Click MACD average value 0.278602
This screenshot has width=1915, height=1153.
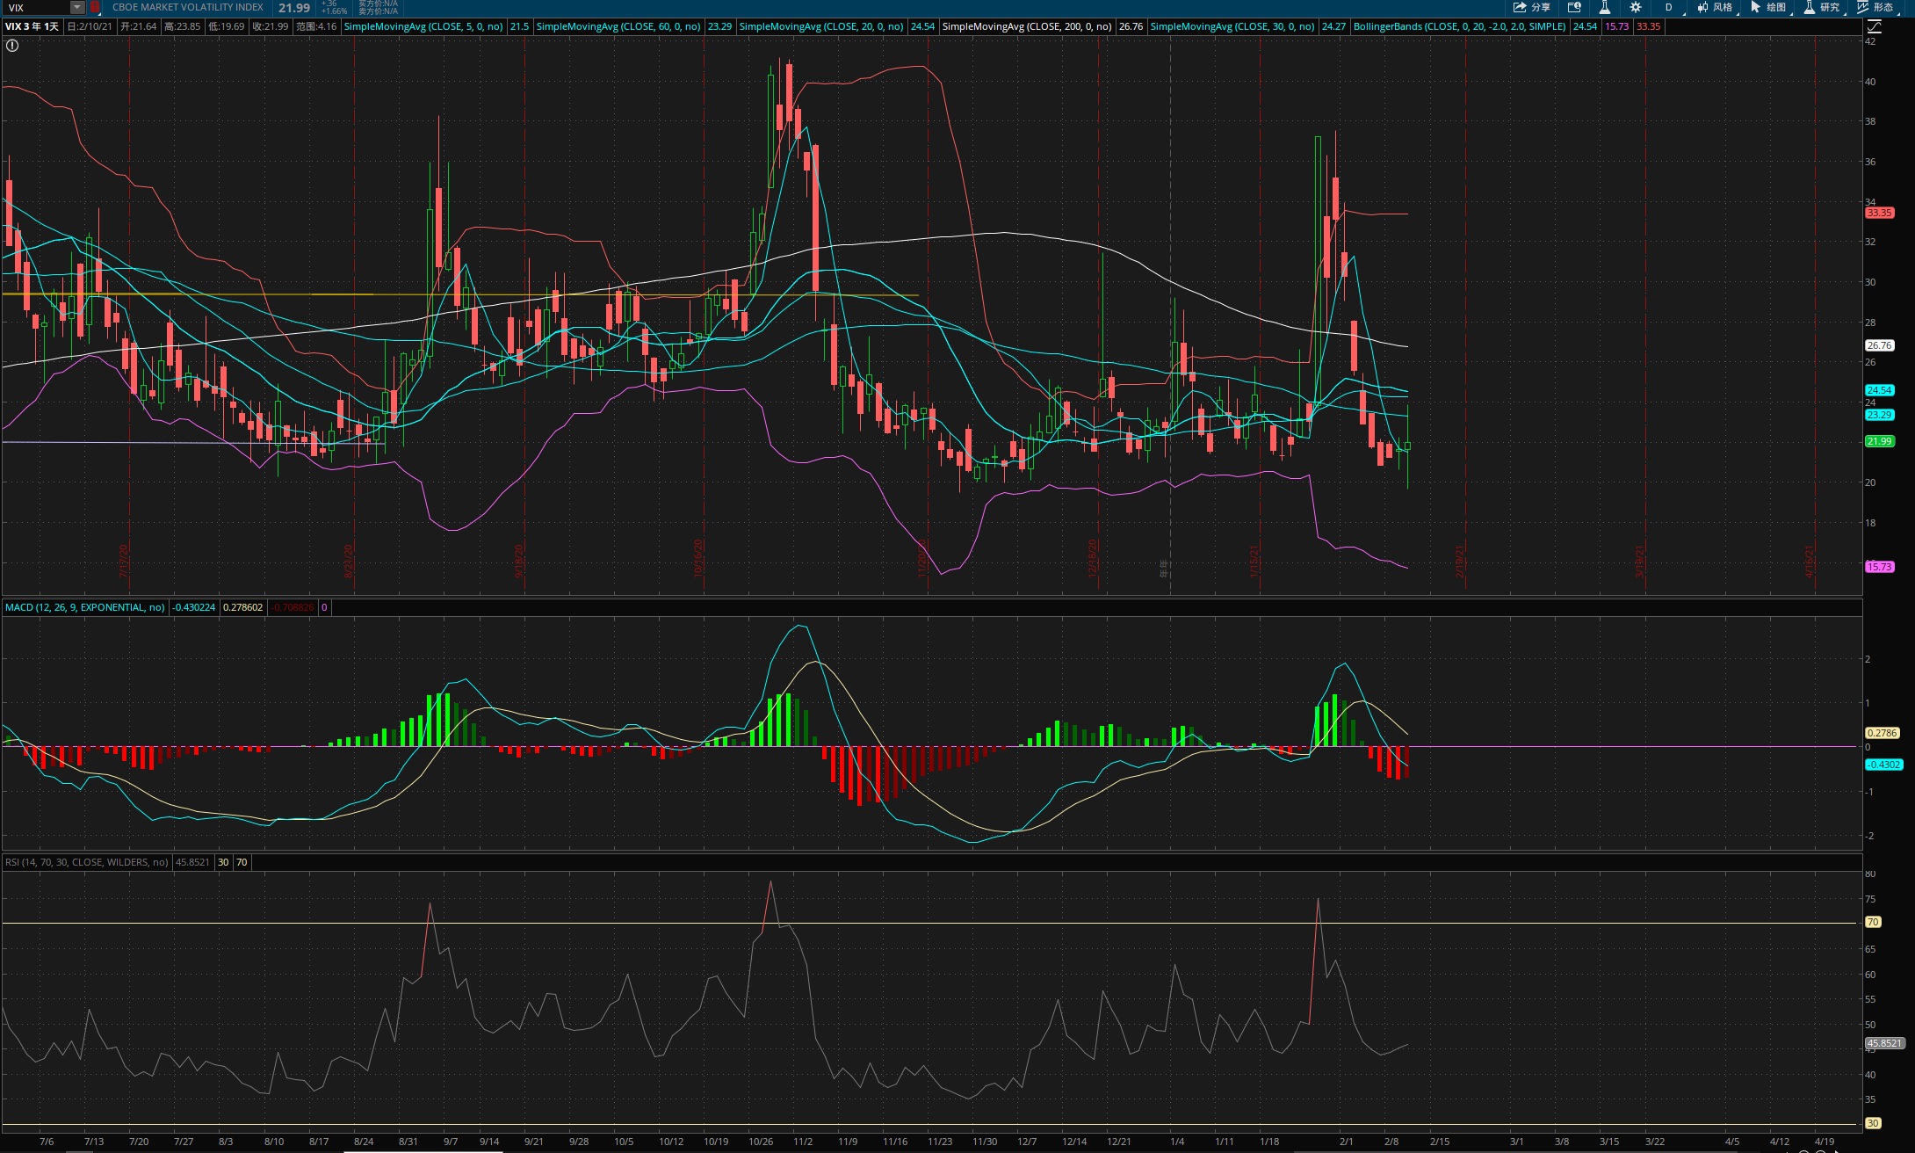pos(242,607)
